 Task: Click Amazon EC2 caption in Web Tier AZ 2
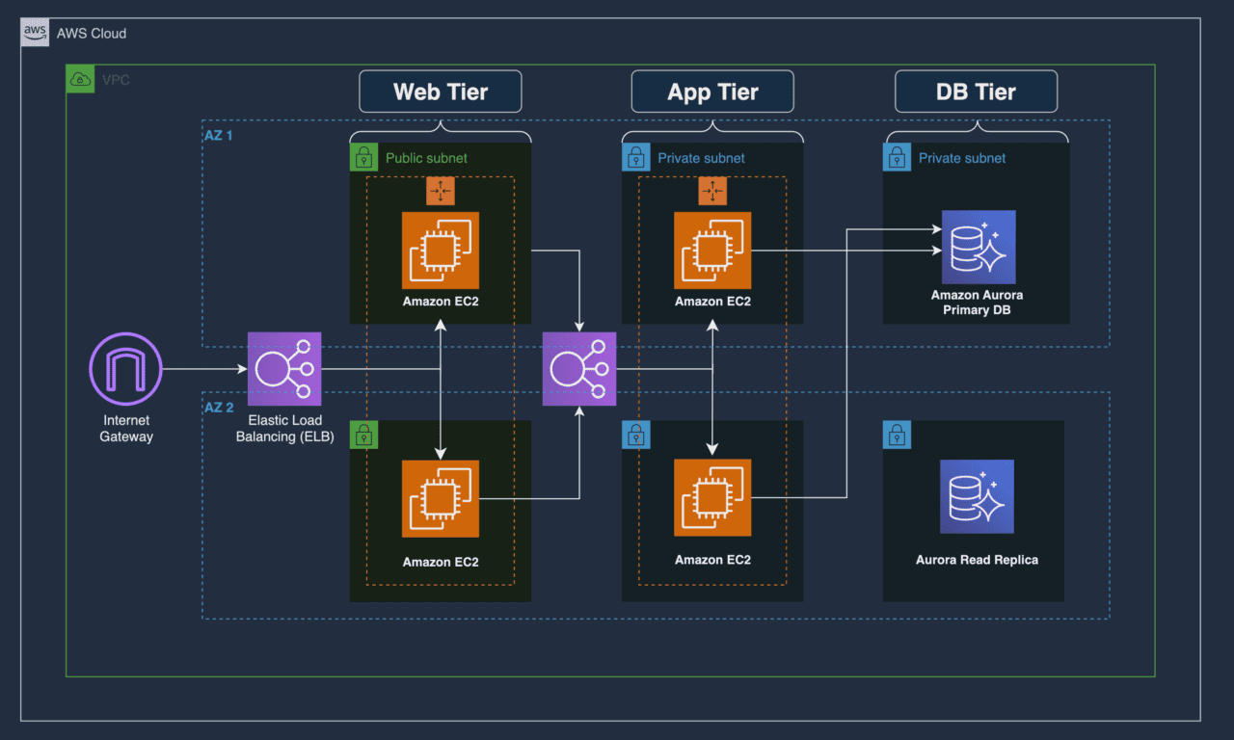[x=441, y=562]
